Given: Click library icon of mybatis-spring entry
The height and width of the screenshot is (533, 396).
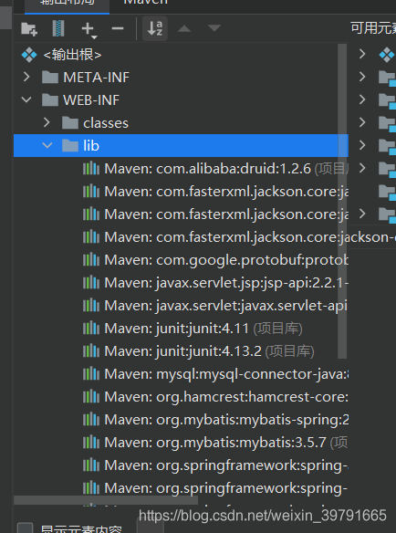Looking at the screenshot, I should point(91,420).
